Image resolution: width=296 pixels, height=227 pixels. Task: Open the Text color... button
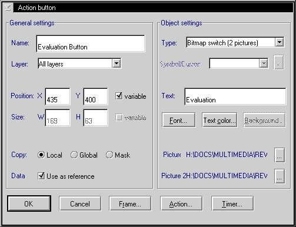219,120
